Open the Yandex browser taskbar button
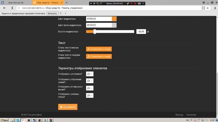The width and height of the screenshot is (218, 122). pos(23,120)
